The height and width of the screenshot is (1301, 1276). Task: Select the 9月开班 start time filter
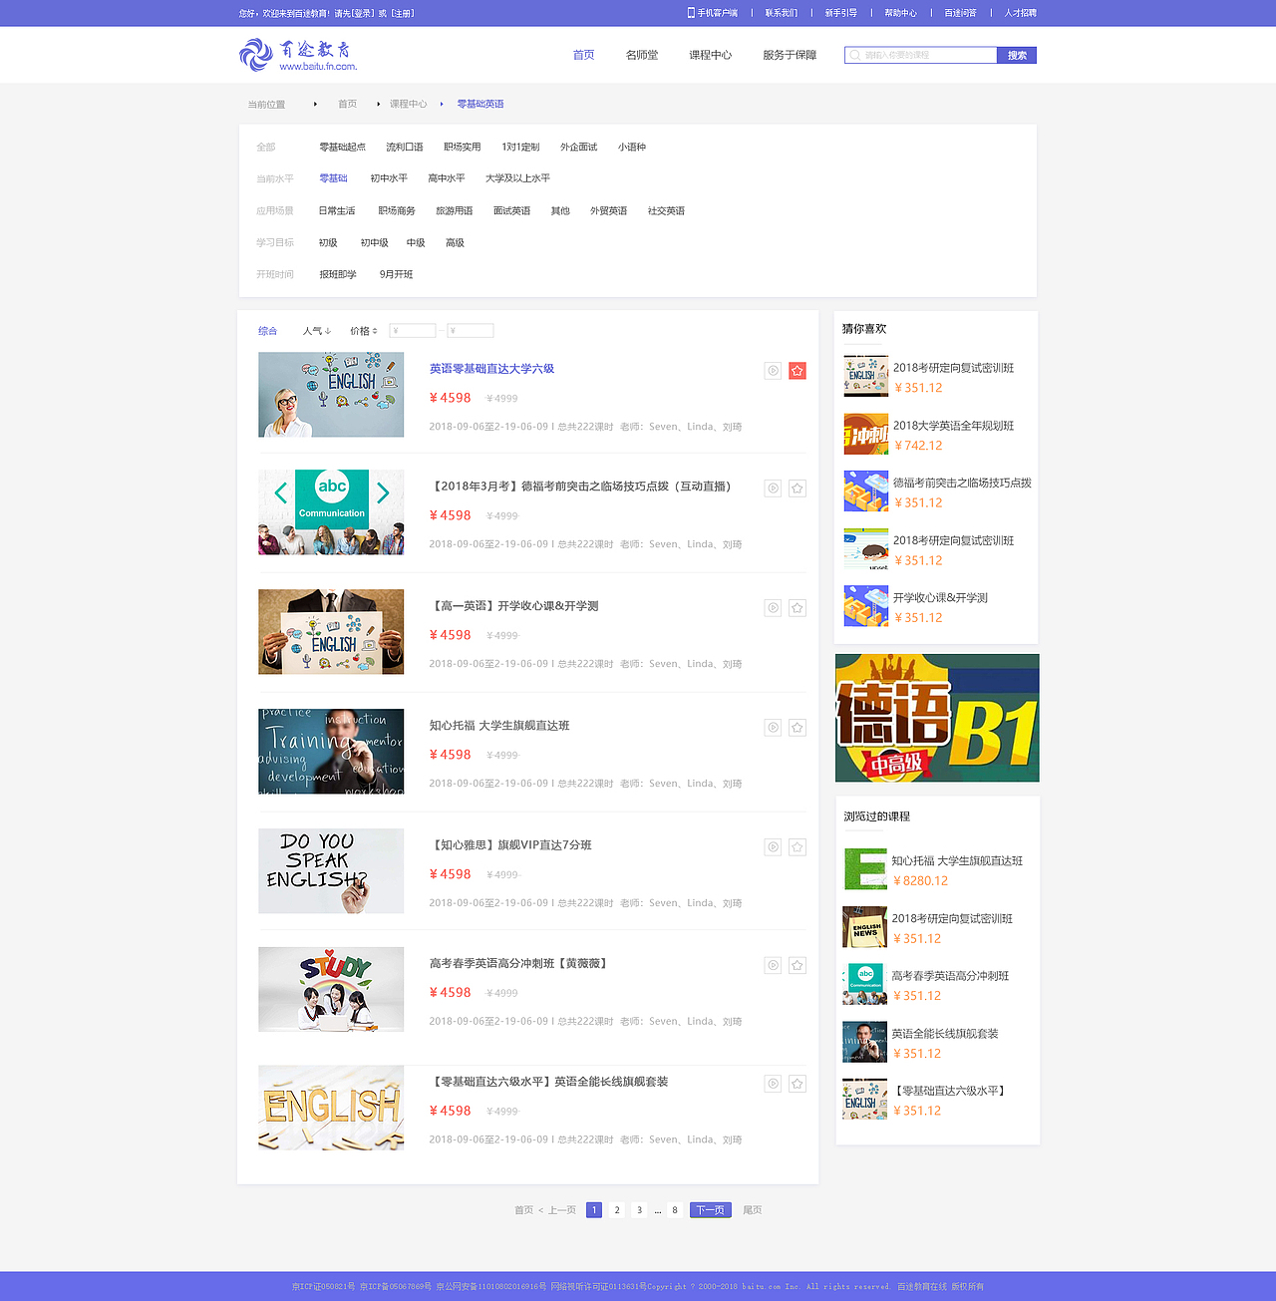pyautogui.click(x=396, y=274)
